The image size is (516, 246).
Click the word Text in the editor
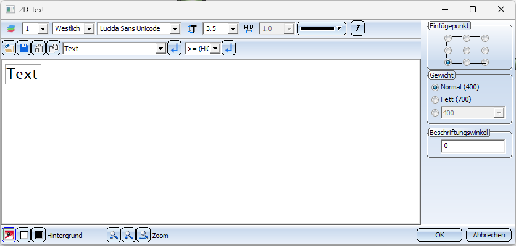point(22,73)
